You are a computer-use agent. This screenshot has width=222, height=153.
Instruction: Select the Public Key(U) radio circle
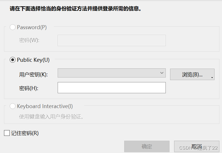[13, 60]
